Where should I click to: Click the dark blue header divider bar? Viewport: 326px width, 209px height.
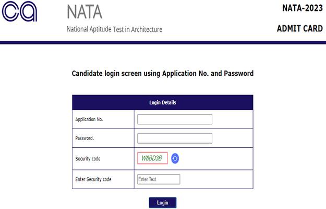(x=163, y=43)
